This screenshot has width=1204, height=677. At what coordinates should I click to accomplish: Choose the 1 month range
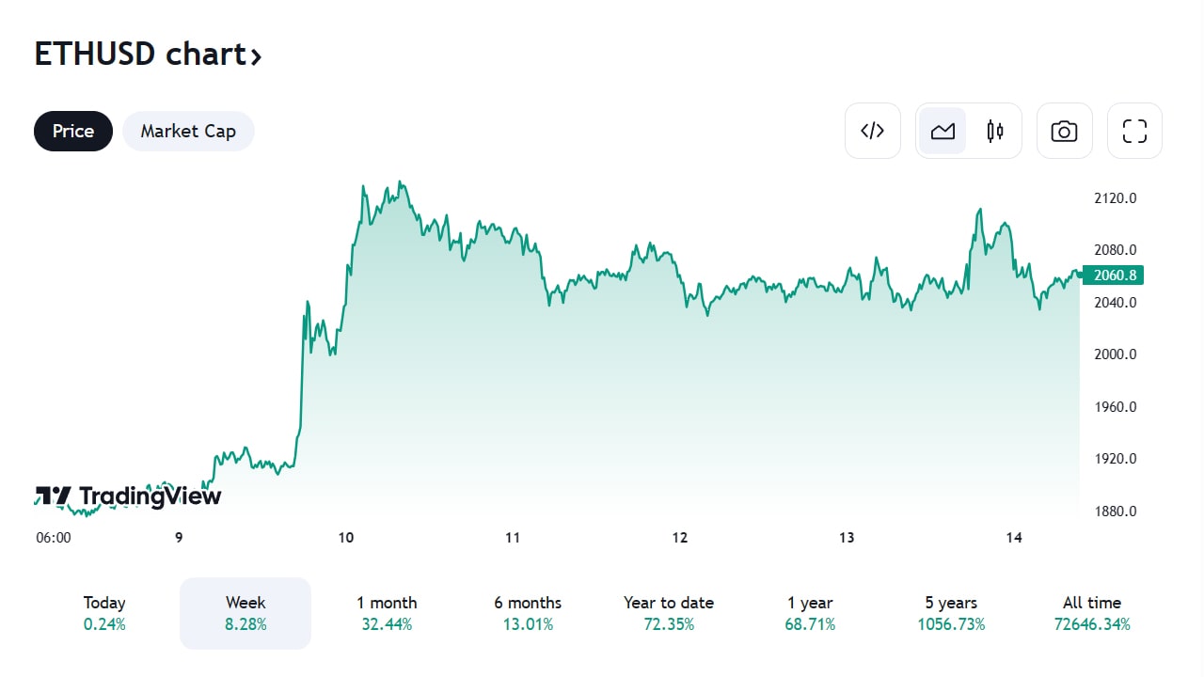[387, 613]
